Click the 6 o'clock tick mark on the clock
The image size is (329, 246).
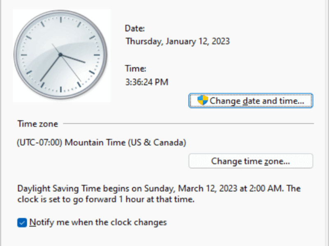pos(60,89)
